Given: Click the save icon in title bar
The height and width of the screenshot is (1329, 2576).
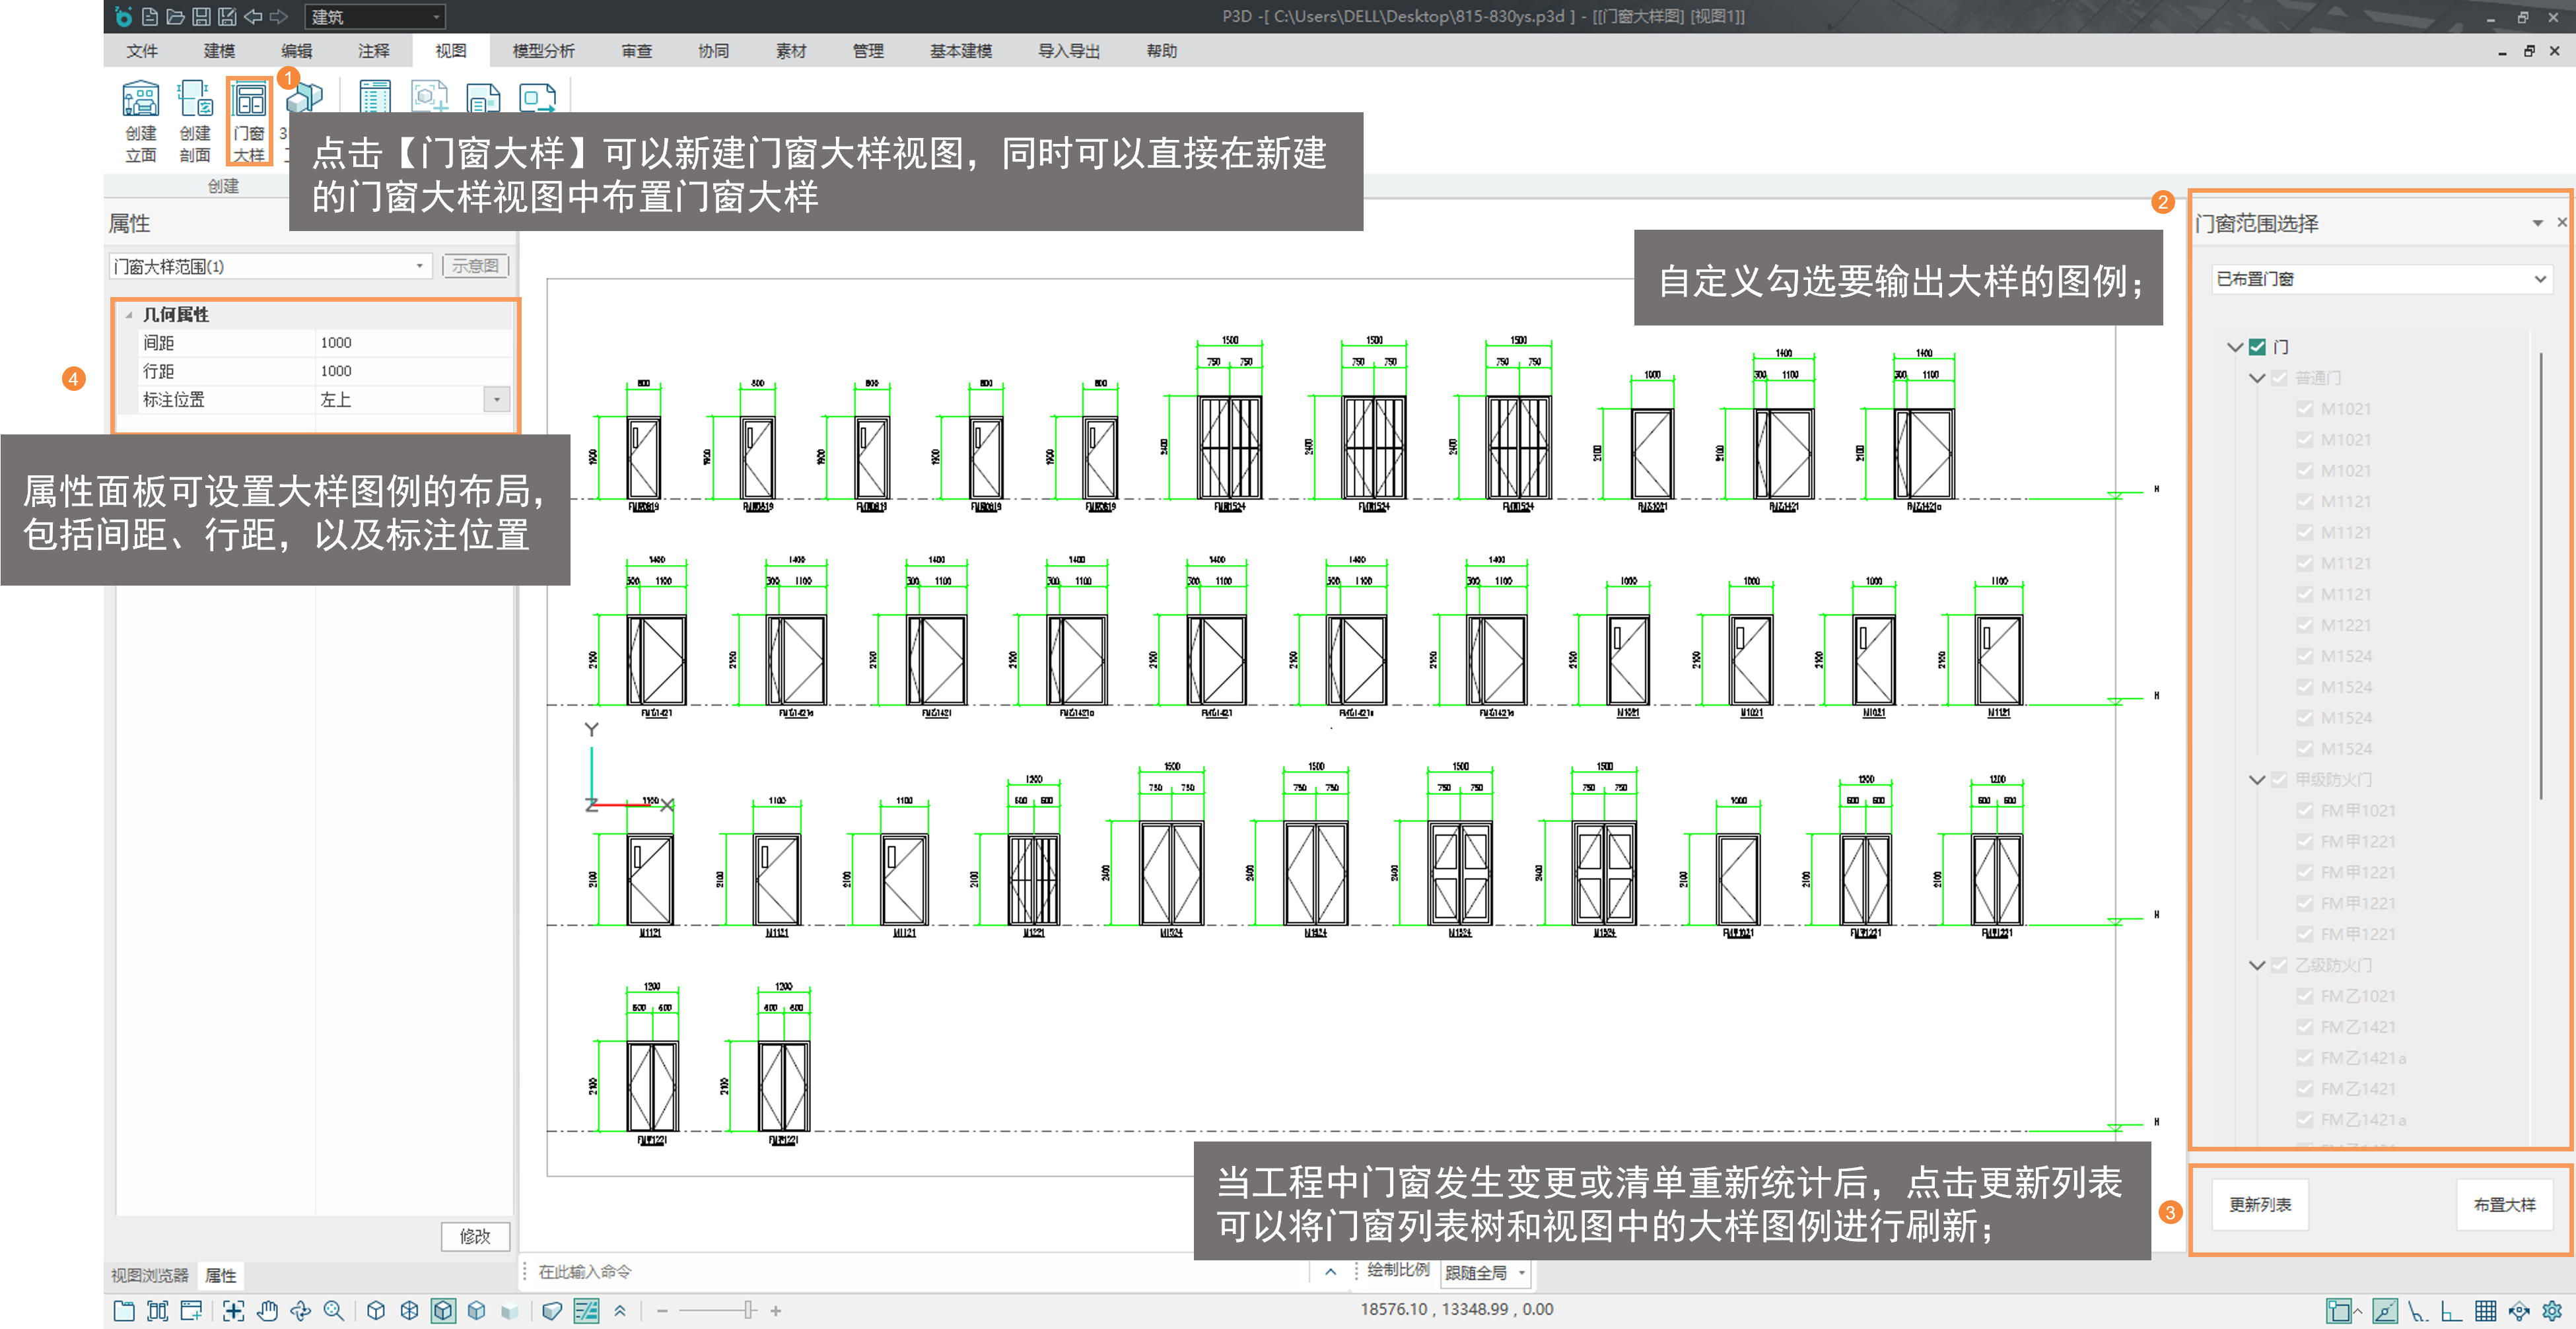Looking at the screenshot, I should click(201, 16).
